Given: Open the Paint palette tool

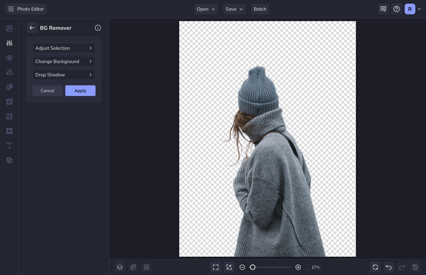Looking at the screenshot, I should (9, 87).
